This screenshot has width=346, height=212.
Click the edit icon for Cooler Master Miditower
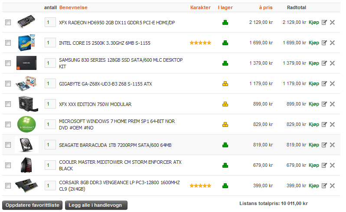pyautogui.click(x=324, y=165)
